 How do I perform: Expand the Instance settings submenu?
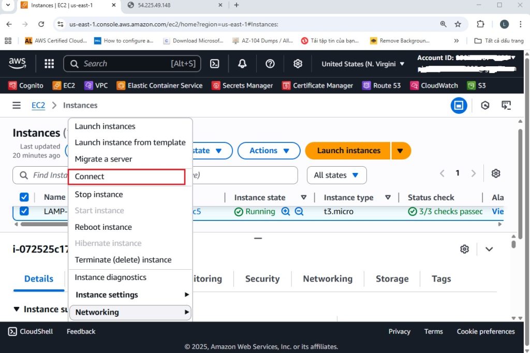pos(130,295)
